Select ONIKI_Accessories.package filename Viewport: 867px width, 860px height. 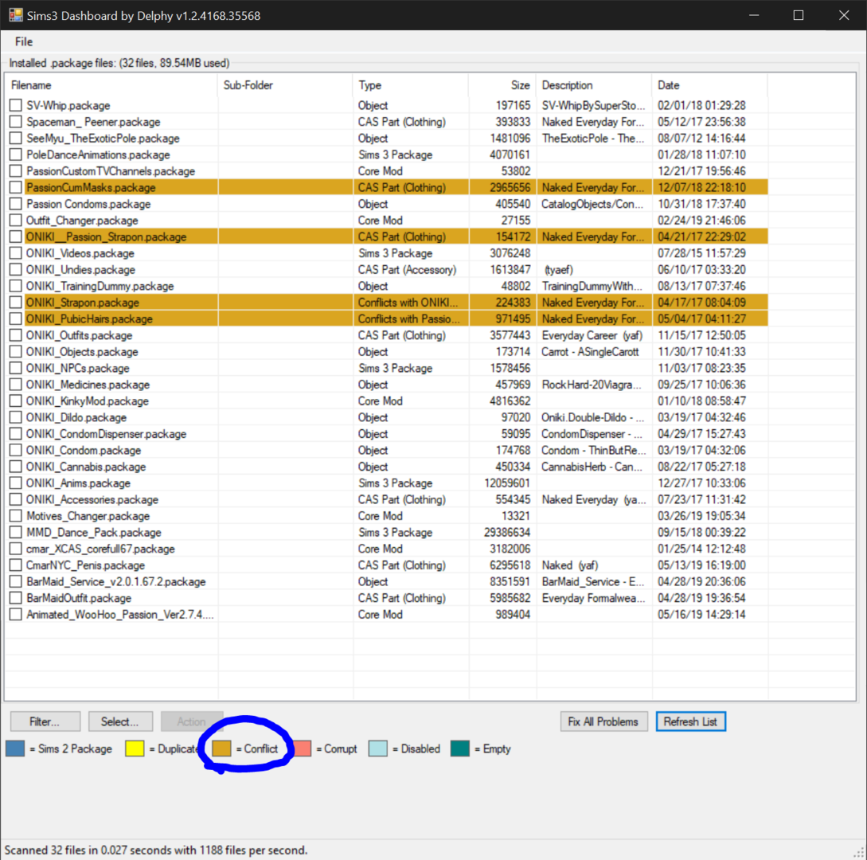click(x=92, y=499)
